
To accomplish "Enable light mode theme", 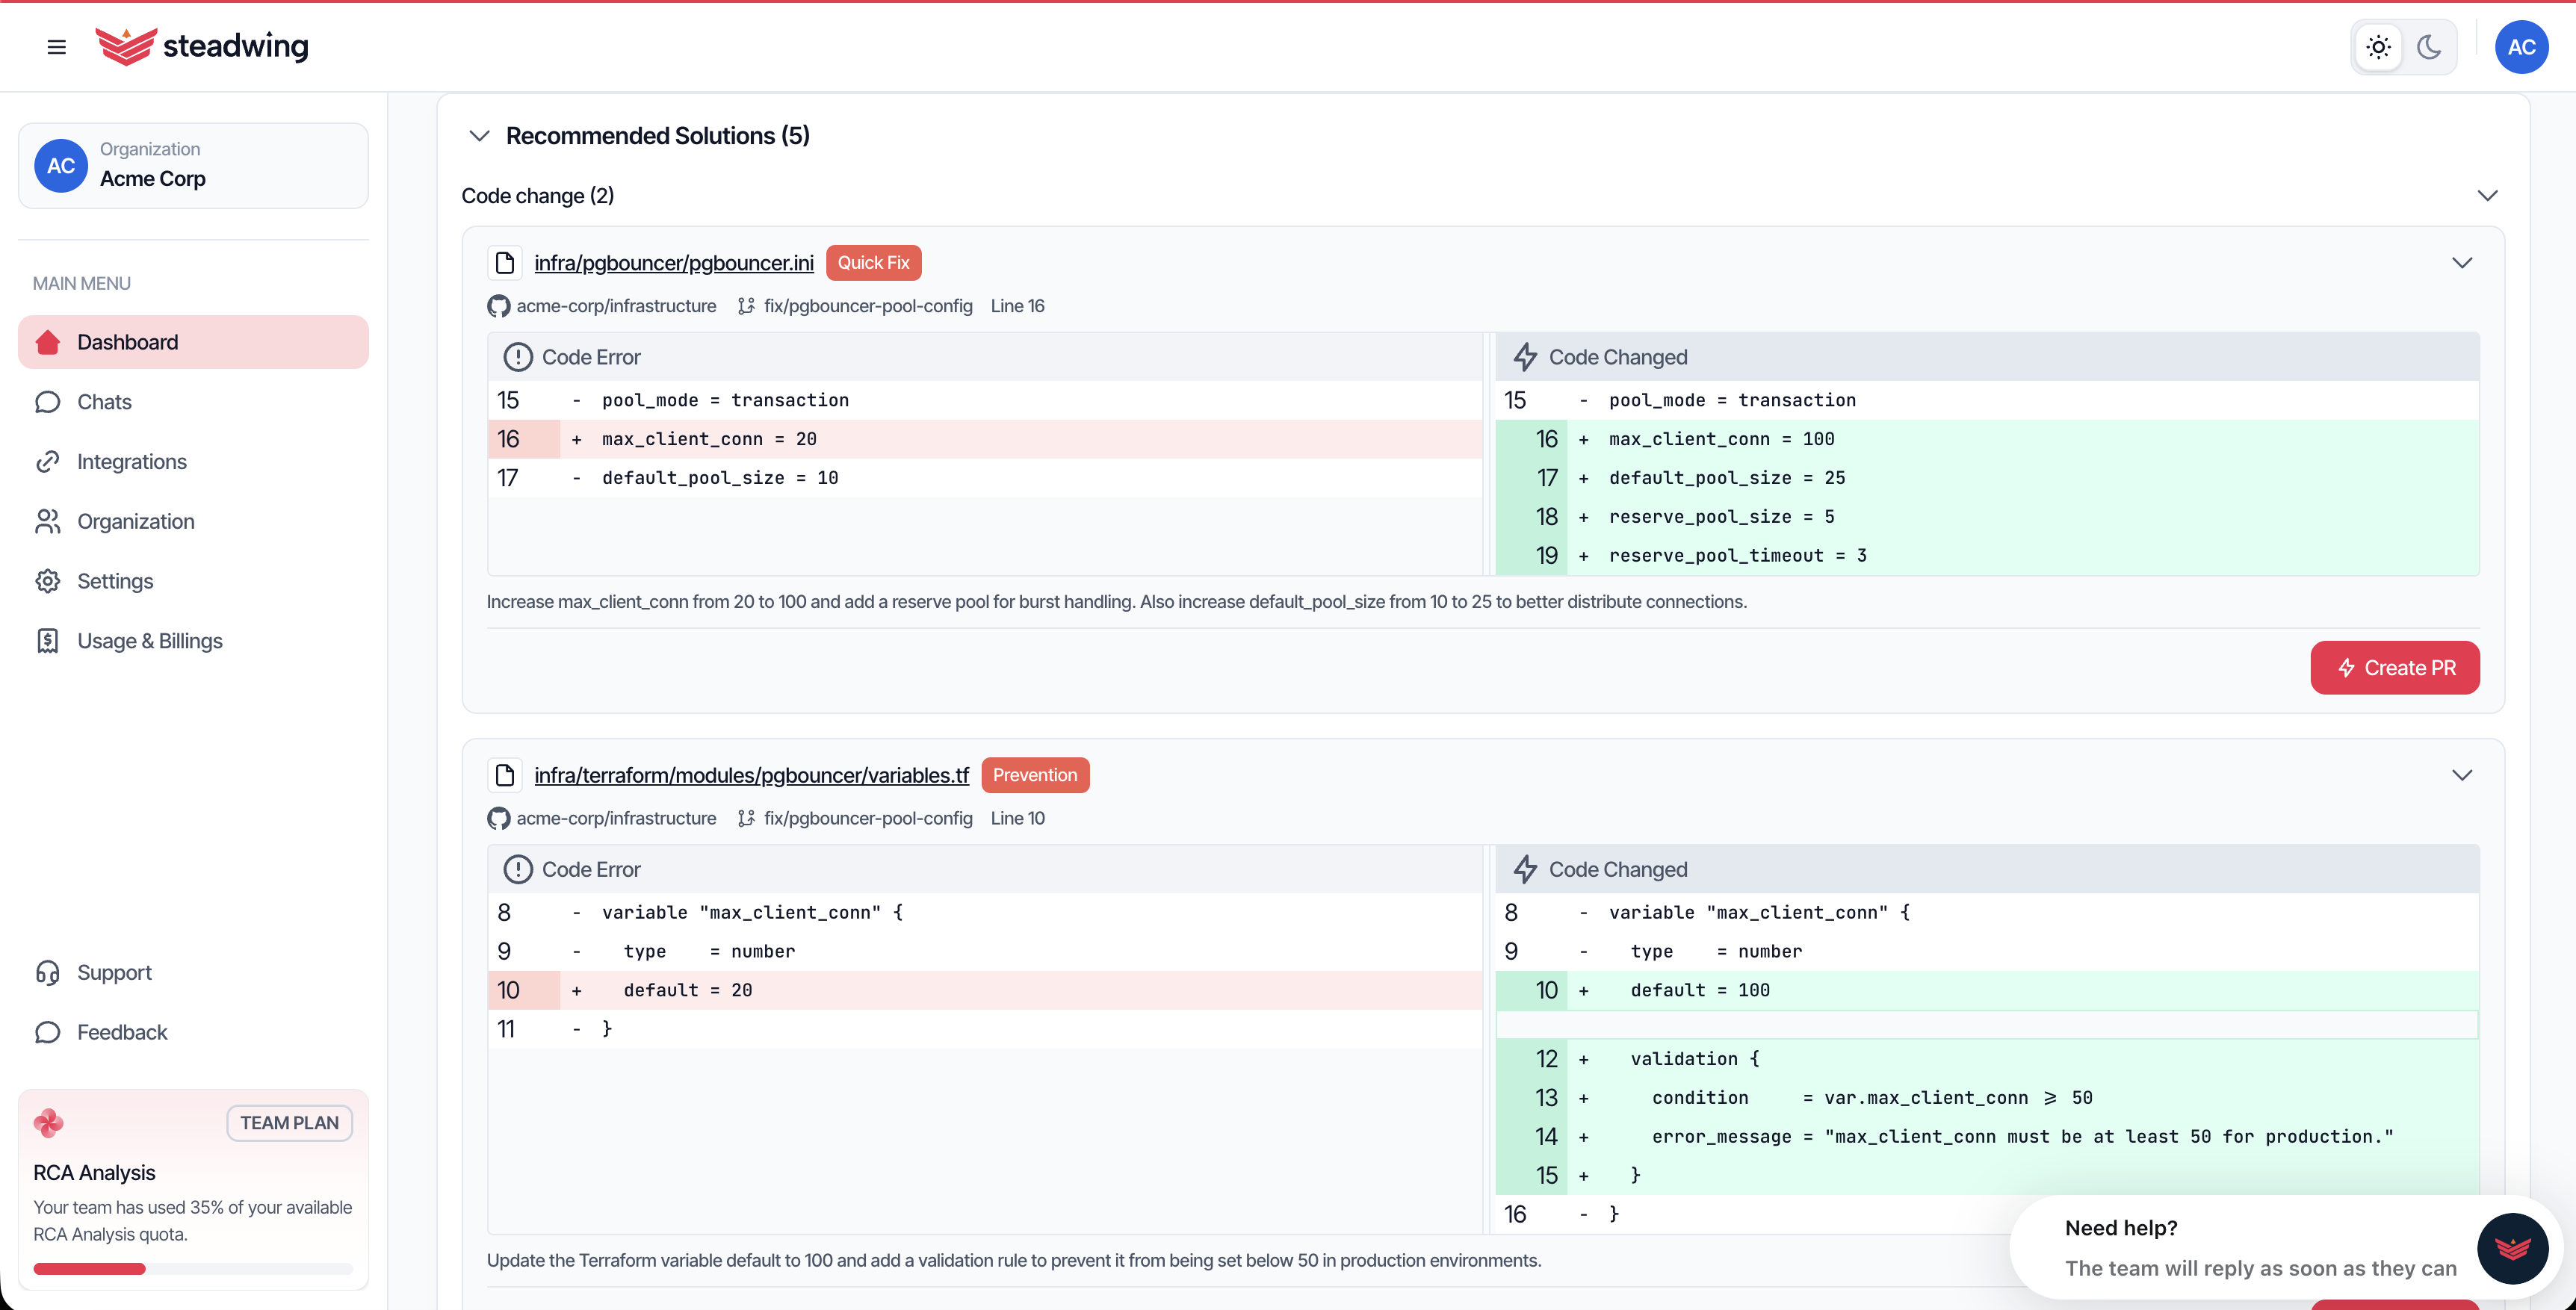I will 2378,47.
